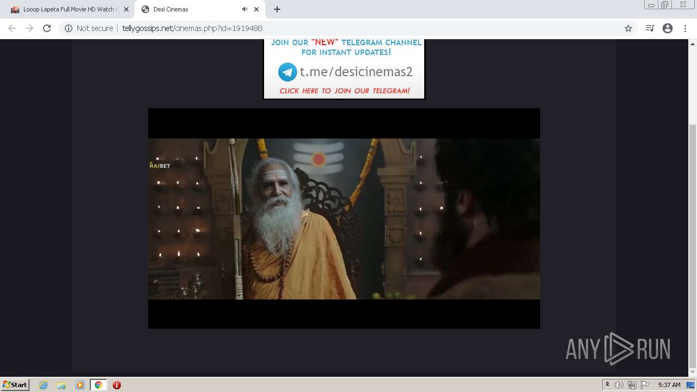Open a new browser tab
Viewport: 697px width, 392px height.
(277, 9)
